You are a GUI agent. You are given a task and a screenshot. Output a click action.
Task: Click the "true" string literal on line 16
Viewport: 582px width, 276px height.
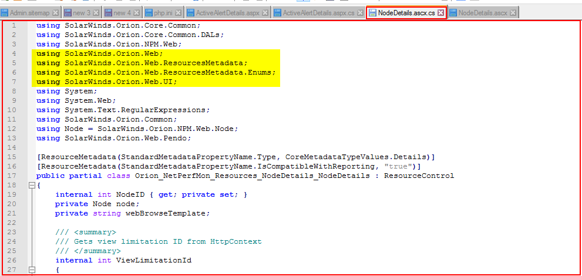[x=398, y=166]
